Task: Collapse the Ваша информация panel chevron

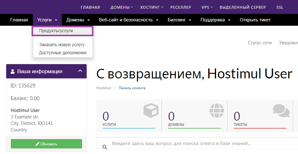Action: (80, 71)
